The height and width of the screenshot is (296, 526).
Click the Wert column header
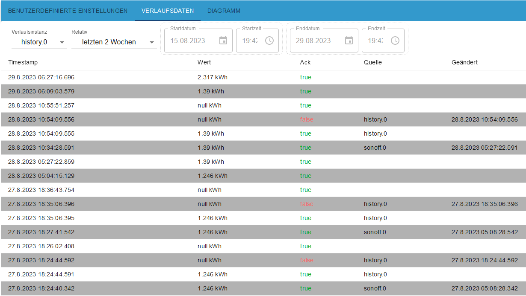pyautogui.click(x=204, y=62)
